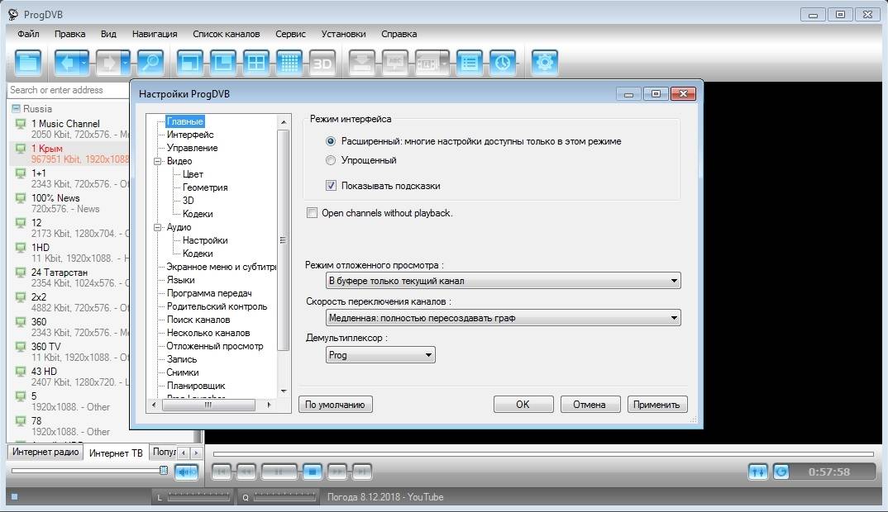Click the Отмена button
The image size is (888, 512).
590,405
